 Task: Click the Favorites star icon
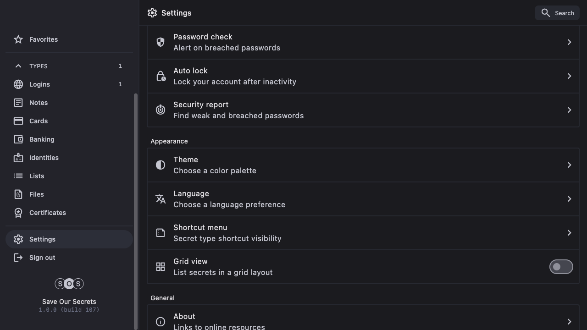pos(18,39)
